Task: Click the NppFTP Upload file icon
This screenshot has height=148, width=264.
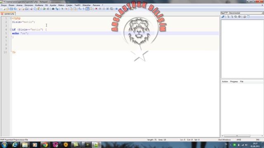Action: [x=232, y=17]
